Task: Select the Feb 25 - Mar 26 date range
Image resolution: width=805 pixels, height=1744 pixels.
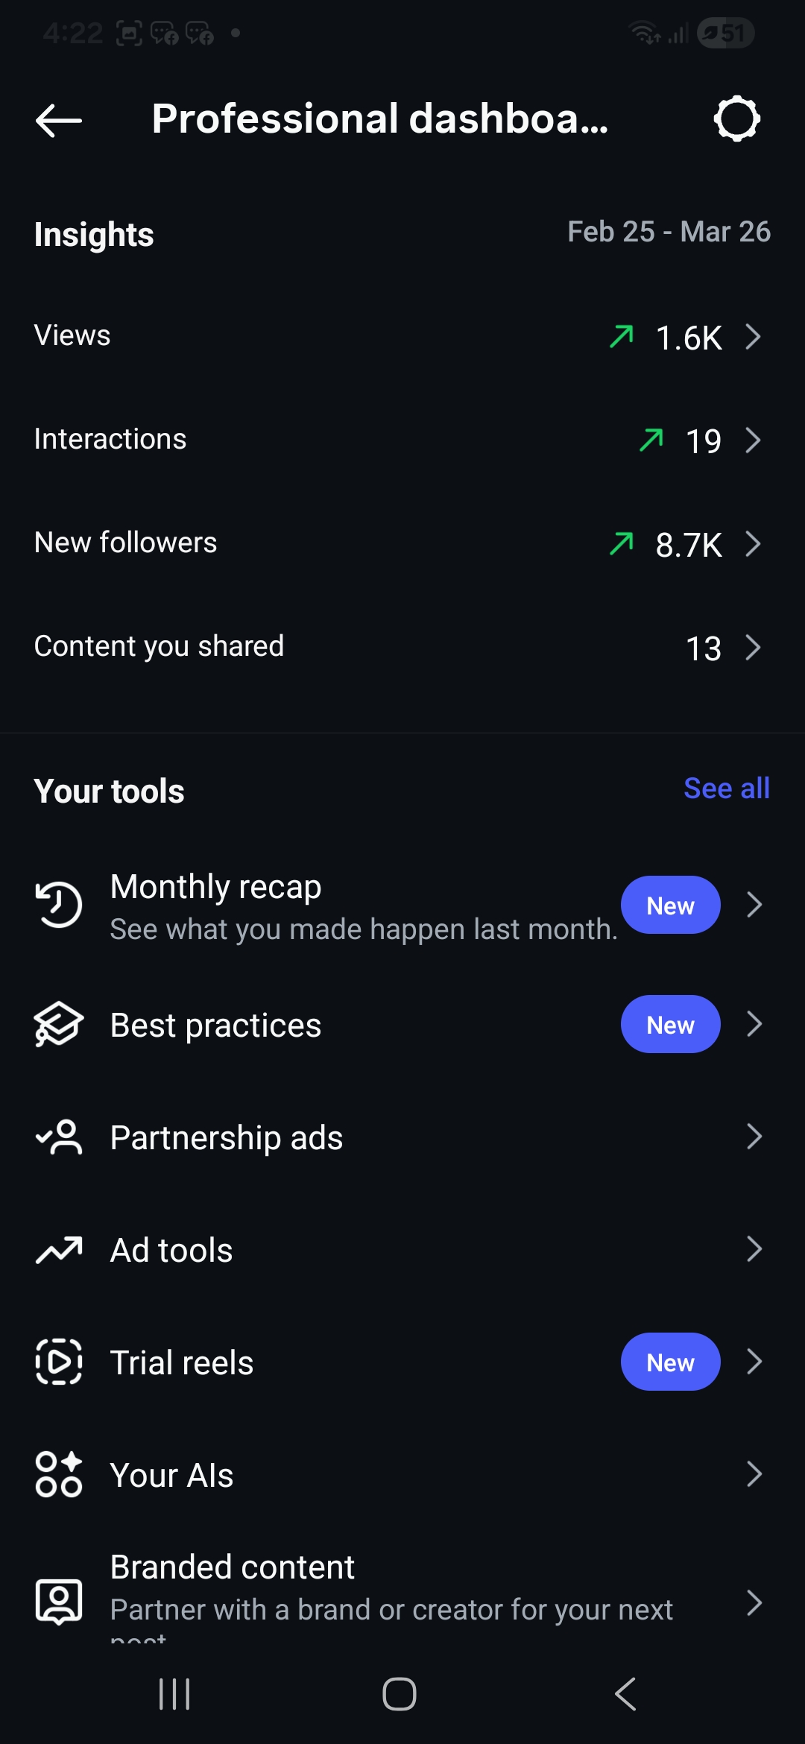Action: pyautogui.click(x=669, y=232)
